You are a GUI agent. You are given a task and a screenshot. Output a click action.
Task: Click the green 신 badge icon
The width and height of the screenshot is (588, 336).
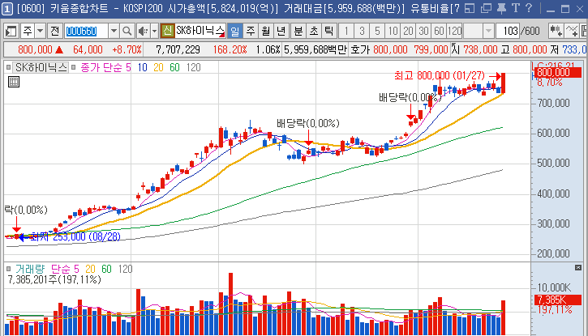click(x=166, y=31)
